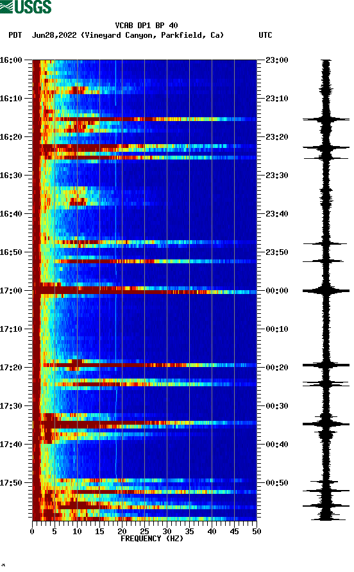Click the 17:20 time label

pyautogui.click(x=11, y=368)
